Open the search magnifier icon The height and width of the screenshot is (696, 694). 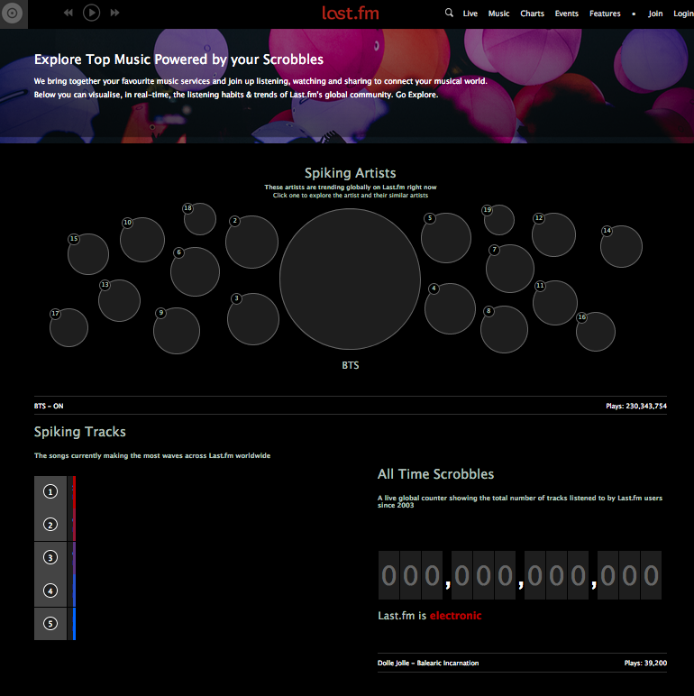coord(449,13)
